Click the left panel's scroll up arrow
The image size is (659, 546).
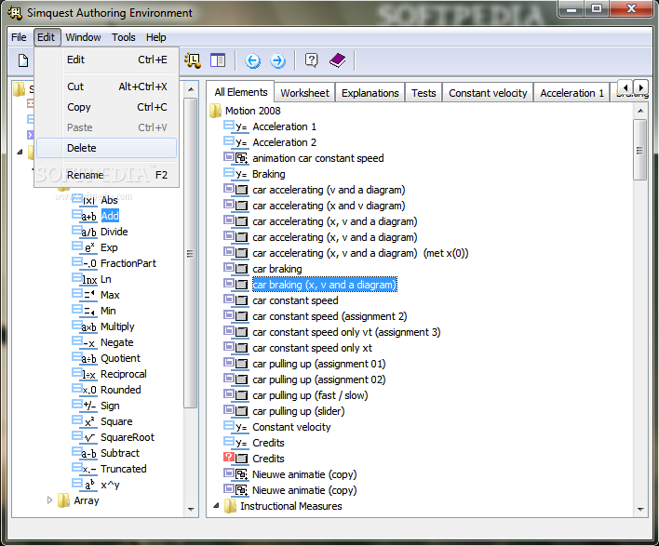click(191, 89)
